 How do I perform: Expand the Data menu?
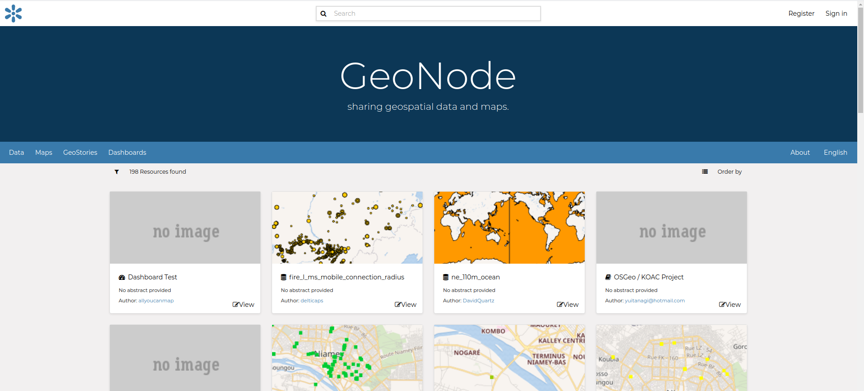click(x=17, y=153)
